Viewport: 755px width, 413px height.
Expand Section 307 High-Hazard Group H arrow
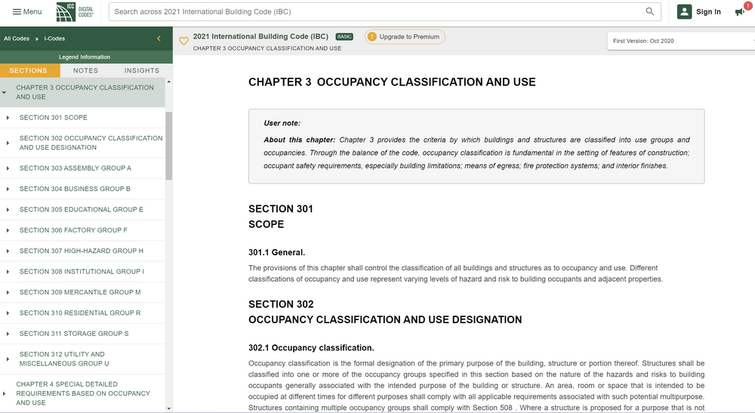coord(8,251)
